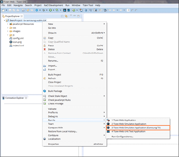This screenshot has width=179, height=157.
Task: Click the green Run toolbar icon
Action: tap(50, 10)
